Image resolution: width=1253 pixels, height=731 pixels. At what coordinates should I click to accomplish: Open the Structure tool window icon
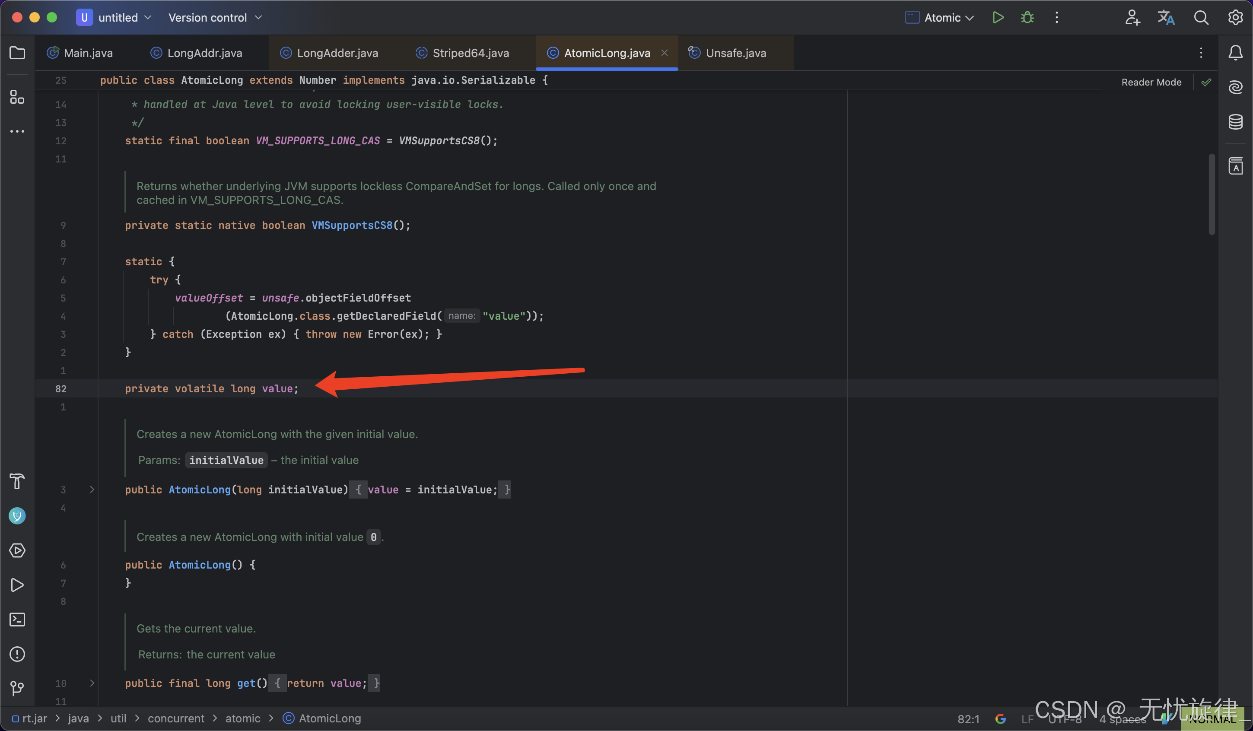[17, 97]
